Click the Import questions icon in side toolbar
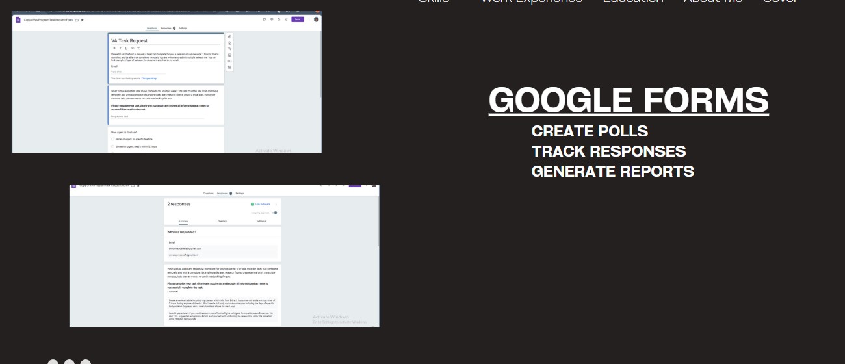The image size is (845, 364). tap(229, 43)
